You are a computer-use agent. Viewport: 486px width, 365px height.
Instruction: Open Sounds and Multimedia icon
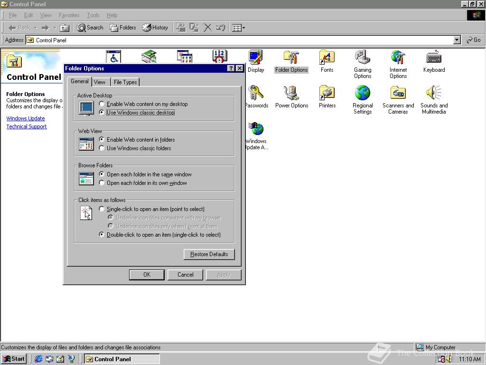point(434,100)
